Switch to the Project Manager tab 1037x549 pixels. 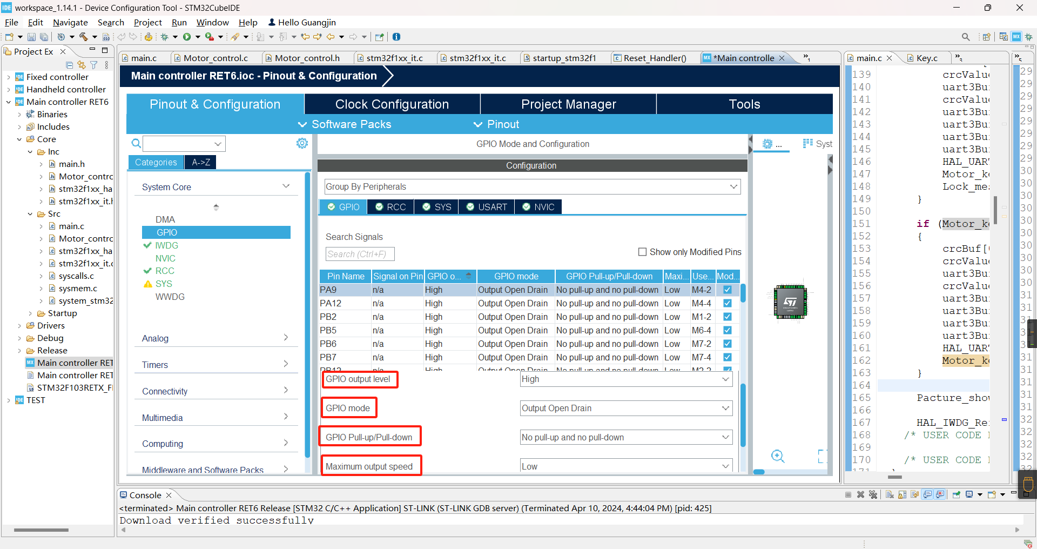coord(568,104)
